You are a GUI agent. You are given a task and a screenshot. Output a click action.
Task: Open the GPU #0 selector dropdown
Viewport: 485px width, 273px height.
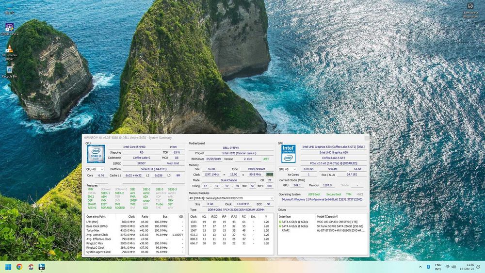pos(287,169)
